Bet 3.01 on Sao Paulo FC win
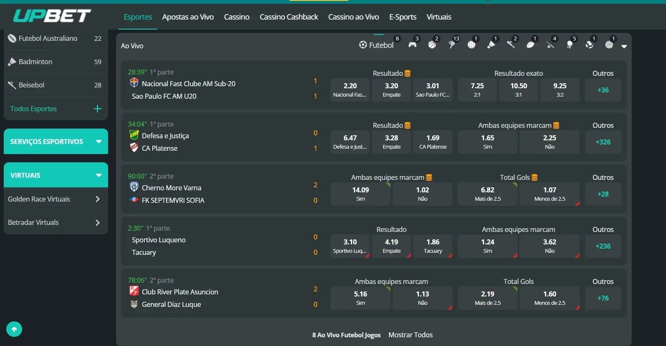This screenshot has height=346, width=666. [433, 90]
